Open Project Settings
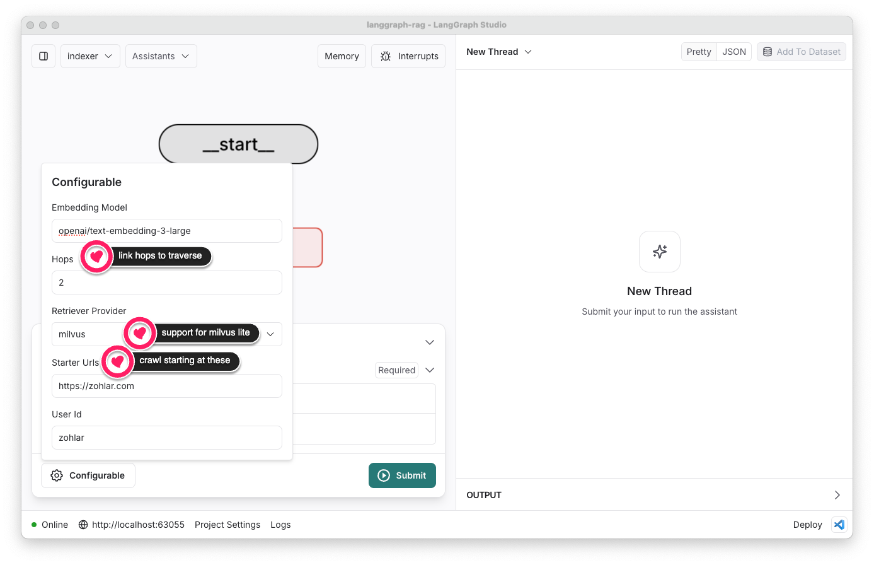 pyautogui.click(x=227, y=525)
